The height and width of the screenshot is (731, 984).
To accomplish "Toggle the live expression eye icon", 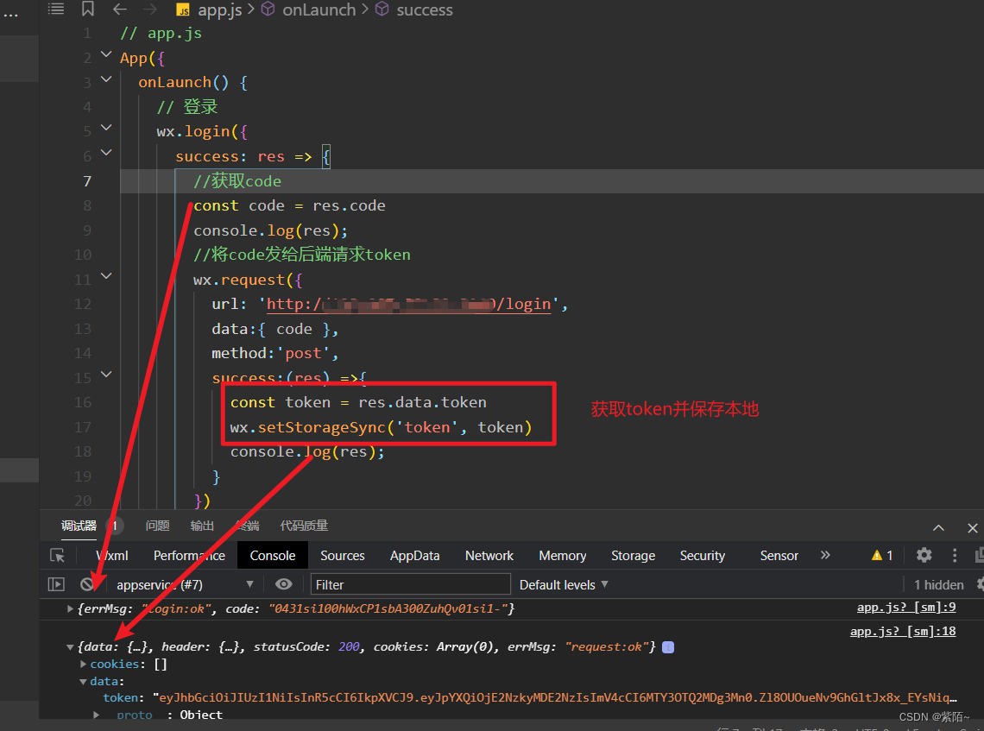I will click(x=284, y=584).
